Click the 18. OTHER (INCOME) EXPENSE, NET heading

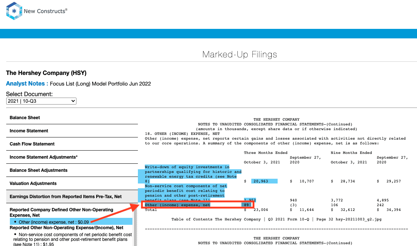(x=183, y=134)
